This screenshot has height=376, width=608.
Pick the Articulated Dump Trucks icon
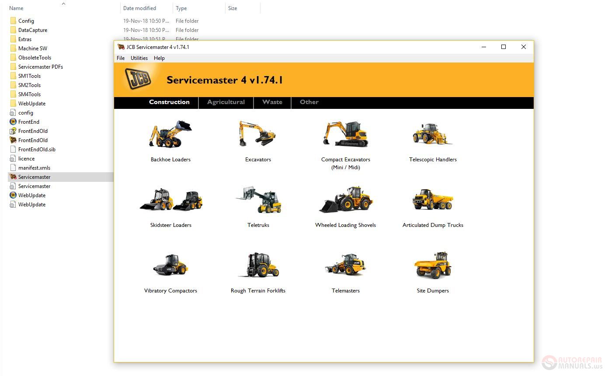(433, 200)
